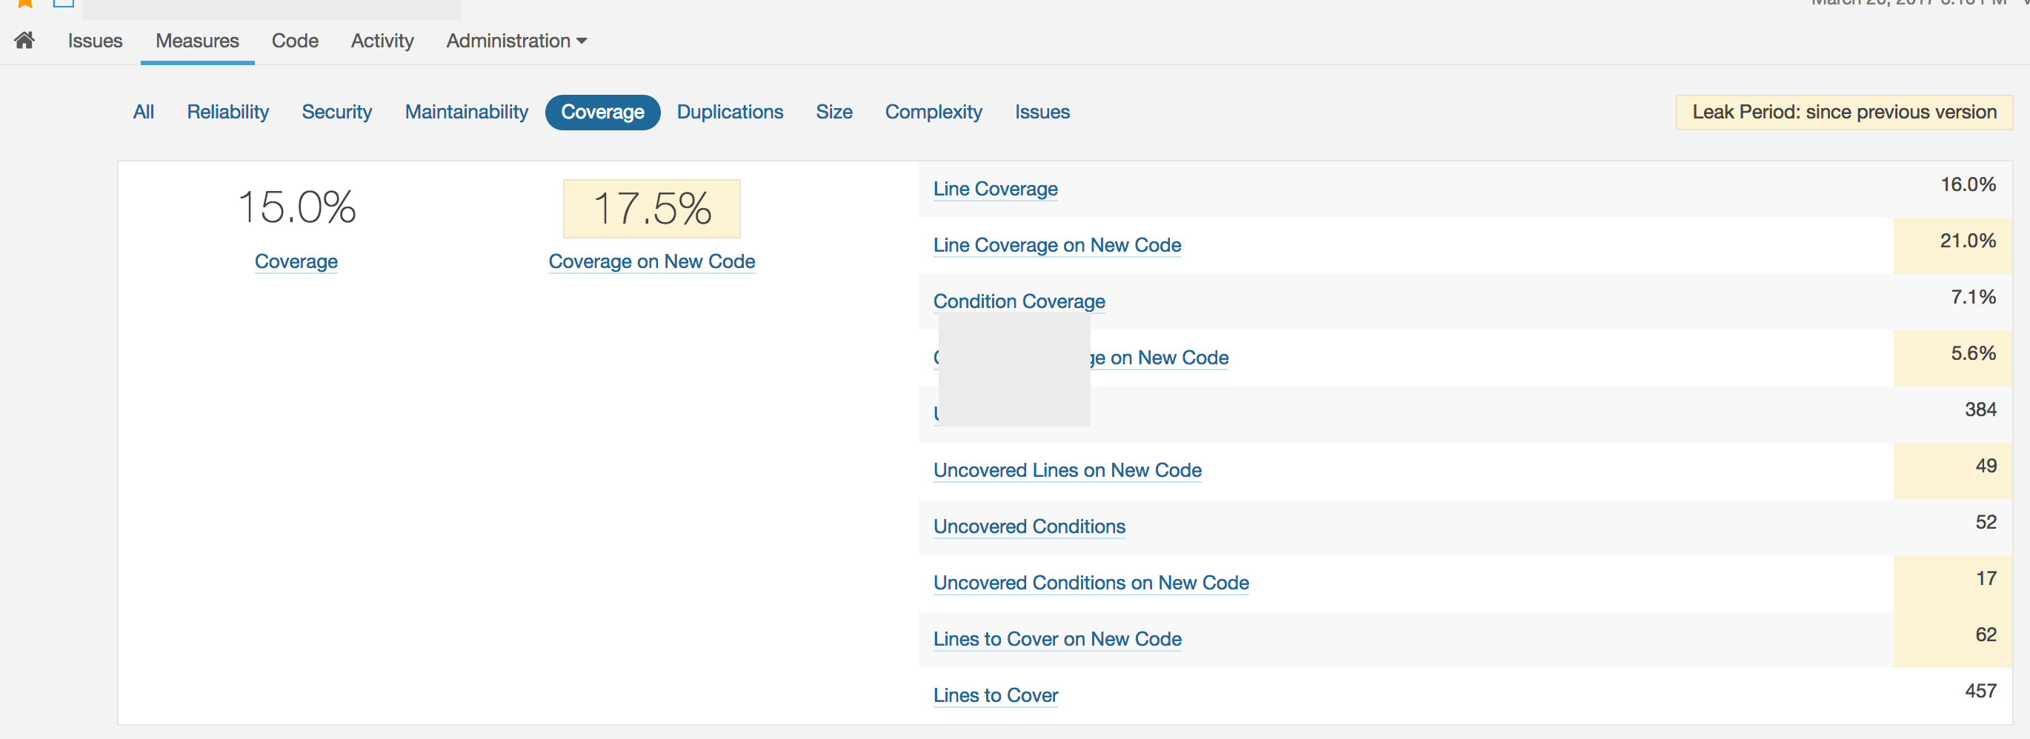Click the 17.5% new code coverage value
The height and width of the screenshot is (739, 2030).
tap(652, 209)
